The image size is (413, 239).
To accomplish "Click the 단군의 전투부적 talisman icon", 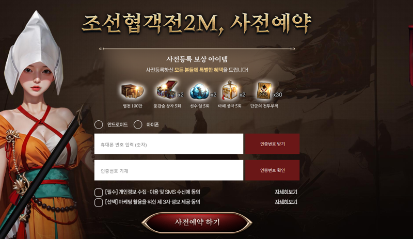I will (264, 91).
